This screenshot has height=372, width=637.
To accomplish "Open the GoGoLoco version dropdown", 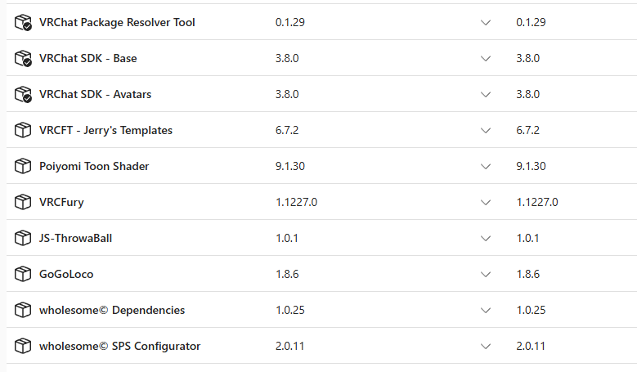I will tap(486, 275).
